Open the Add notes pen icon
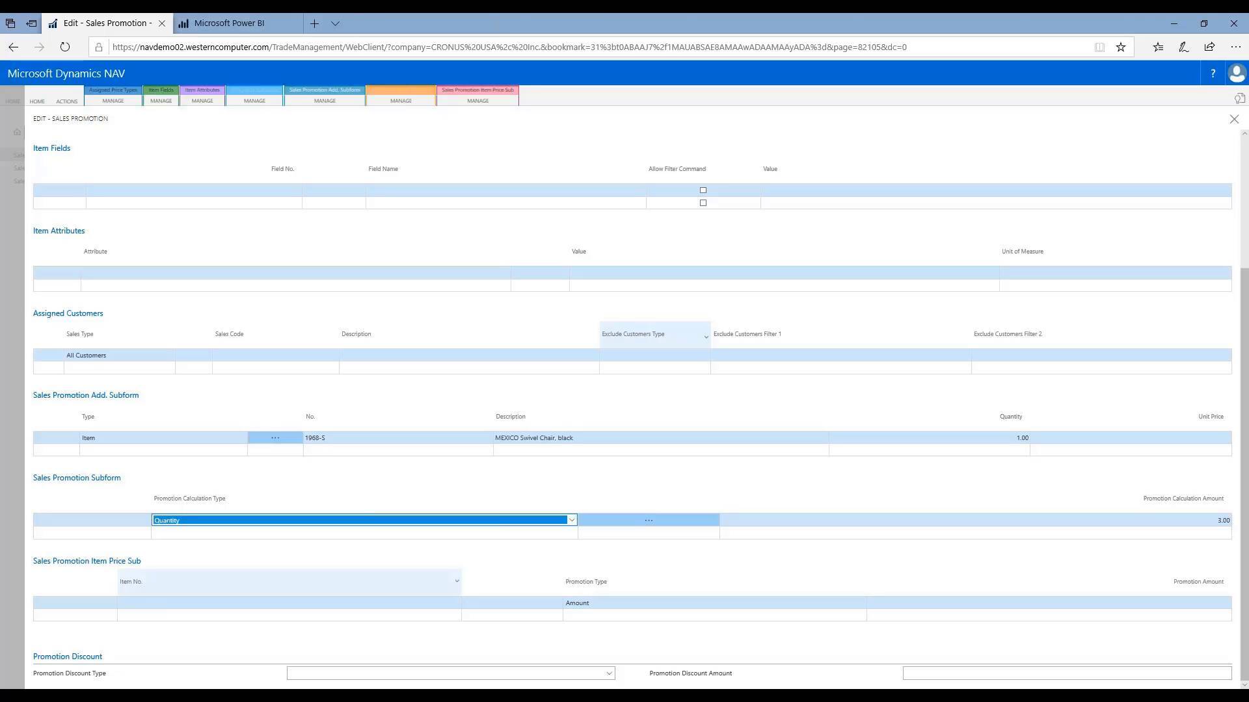This screenshot has height=702, width=1249. [1183, 47]
